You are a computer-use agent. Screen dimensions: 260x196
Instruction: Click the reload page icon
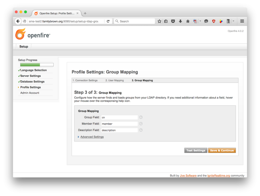108,21
